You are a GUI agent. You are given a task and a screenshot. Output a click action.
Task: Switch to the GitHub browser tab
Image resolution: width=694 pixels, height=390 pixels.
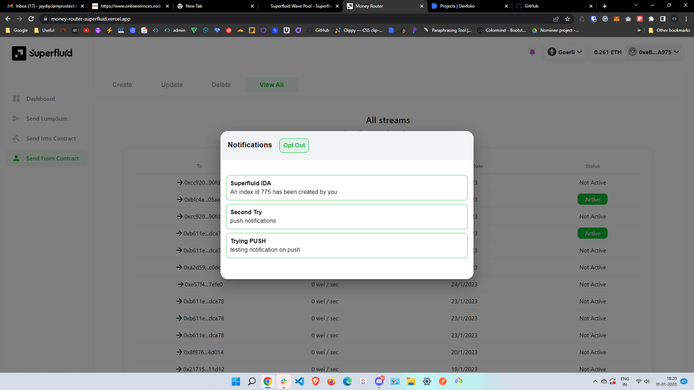tap(554, 6)
